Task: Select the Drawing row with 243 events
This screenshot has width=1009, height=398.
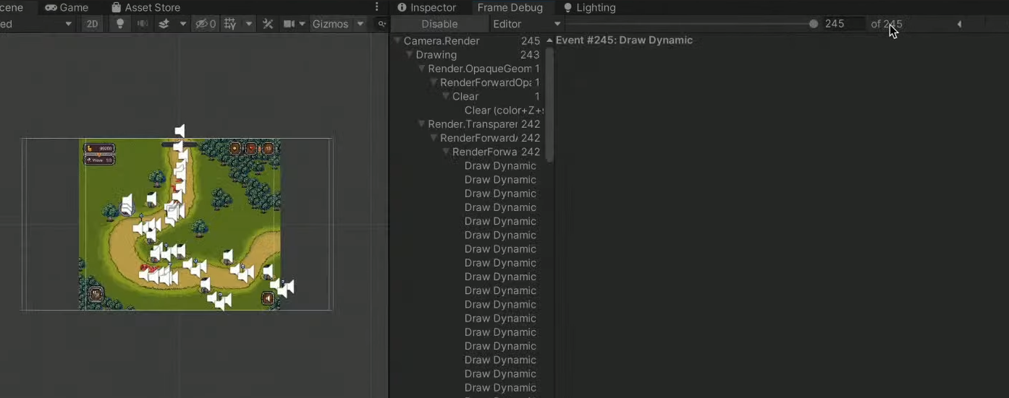Action: [x=468, y=55]
